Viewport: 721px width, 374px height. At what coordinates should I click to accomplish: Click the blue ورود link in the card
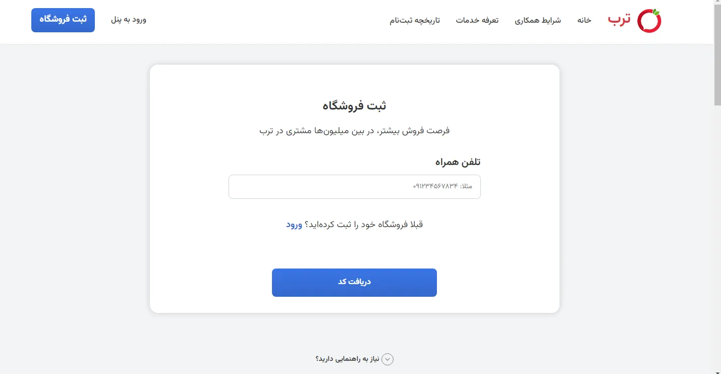tap(294, 225)
